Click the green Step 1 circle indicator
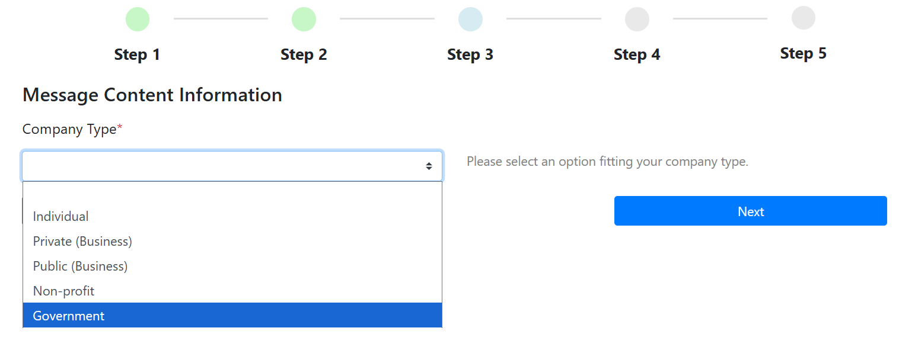 (138, 19)
